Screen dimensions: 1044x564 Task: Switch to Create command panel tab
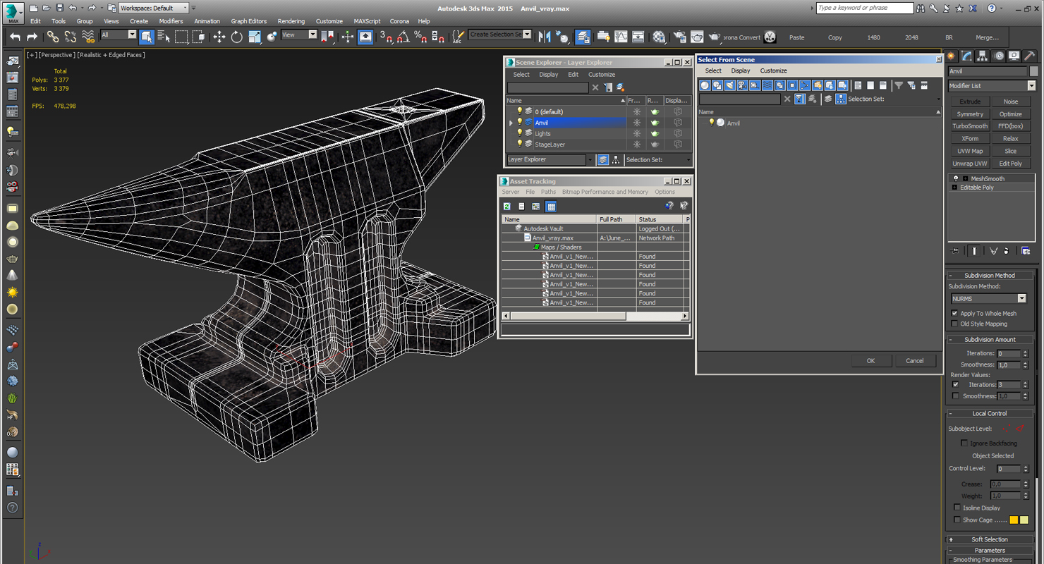point(952,56)
